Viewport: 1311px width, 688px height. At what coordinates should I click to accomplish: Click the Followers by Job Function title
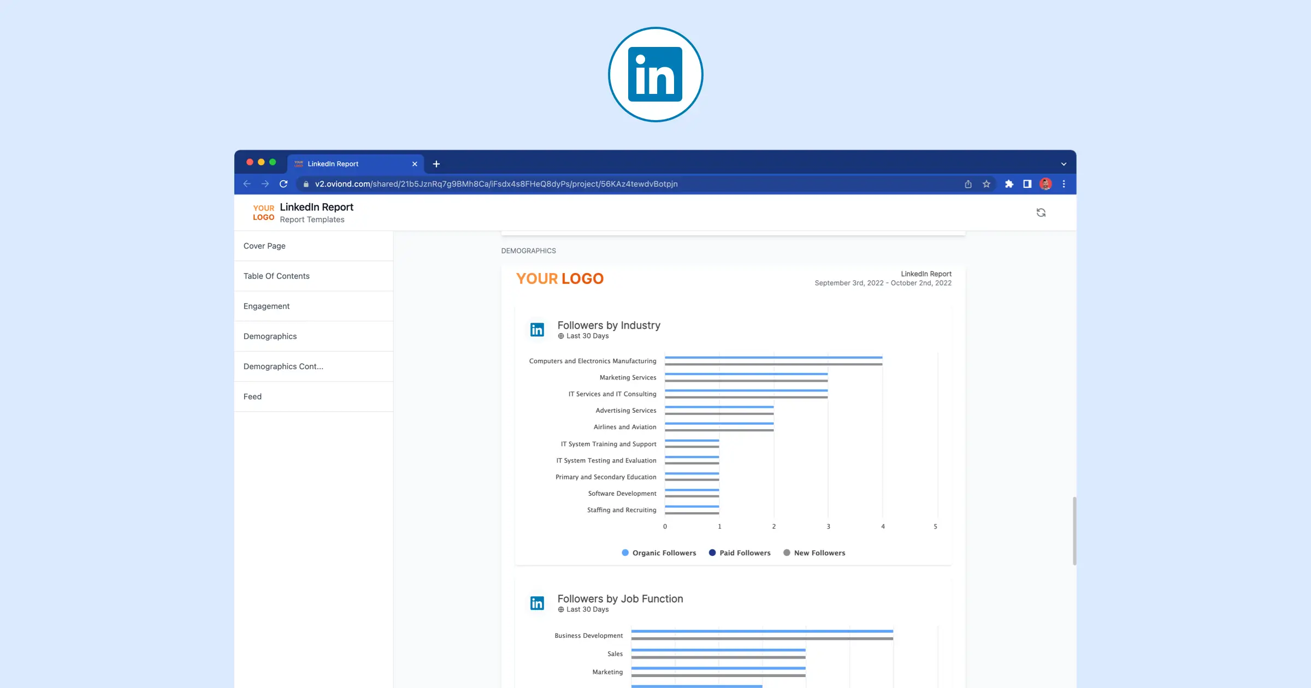620,598
